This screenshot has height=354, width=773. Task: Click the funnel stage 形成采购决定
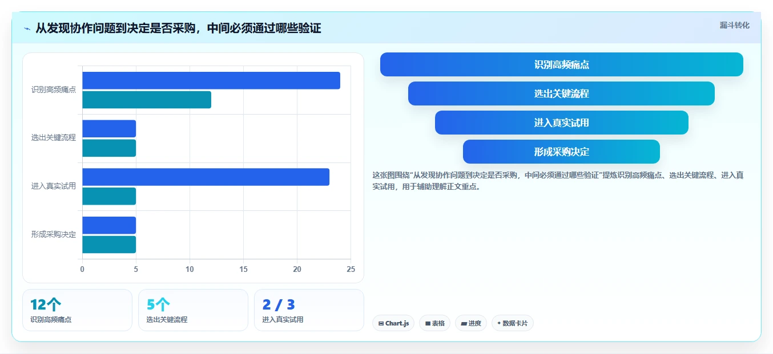(x=561, y=152)
